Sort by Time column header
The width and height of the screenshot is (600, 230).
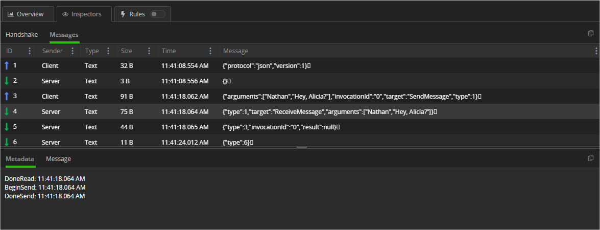point(169,51)
